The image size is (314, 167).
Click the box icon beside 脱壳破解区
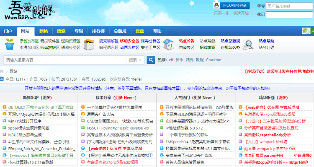pos(89,44)
